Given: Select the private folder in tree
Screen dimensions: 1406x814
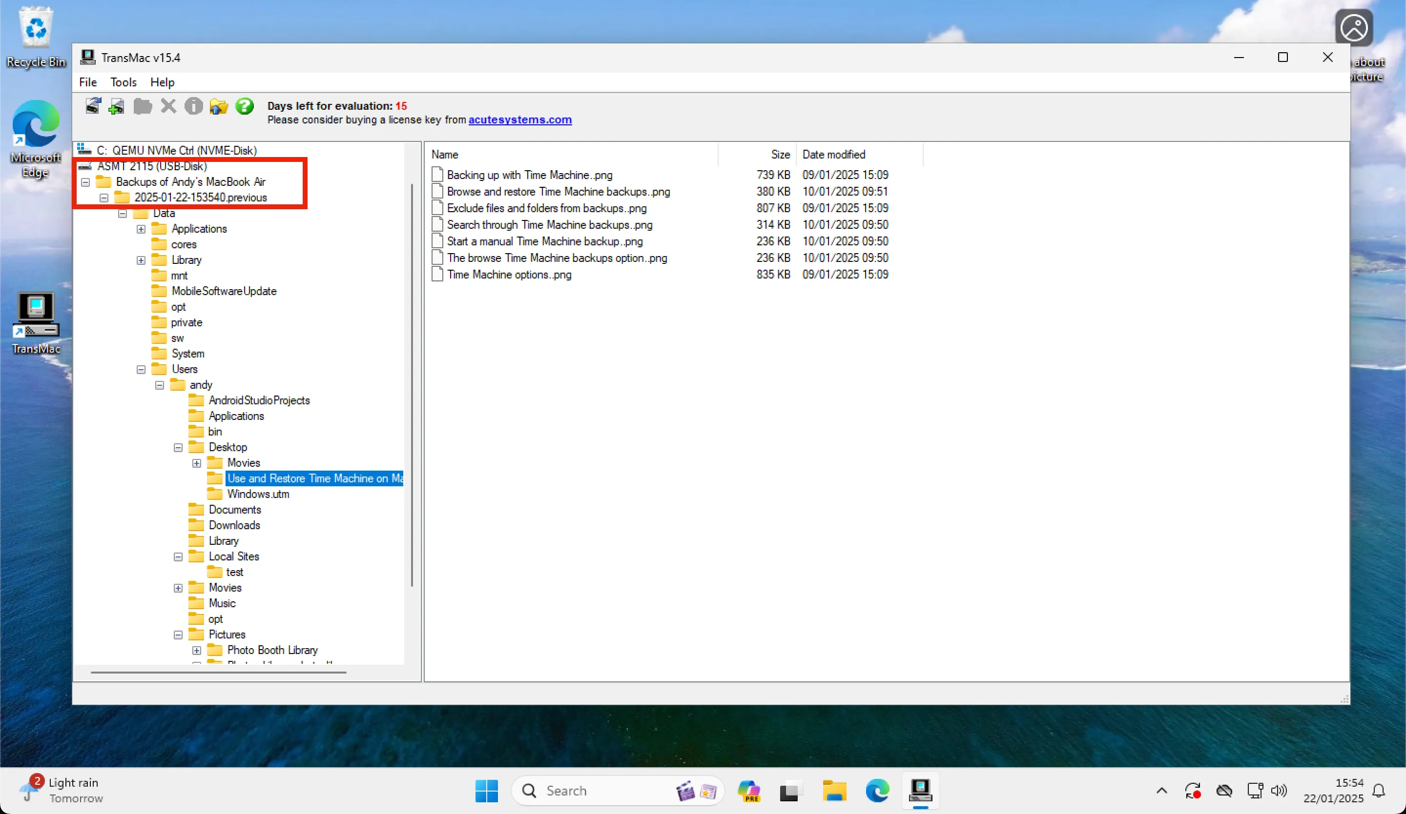Looking at the screenshot, I should pyautogui.click(x=186, y=322).
